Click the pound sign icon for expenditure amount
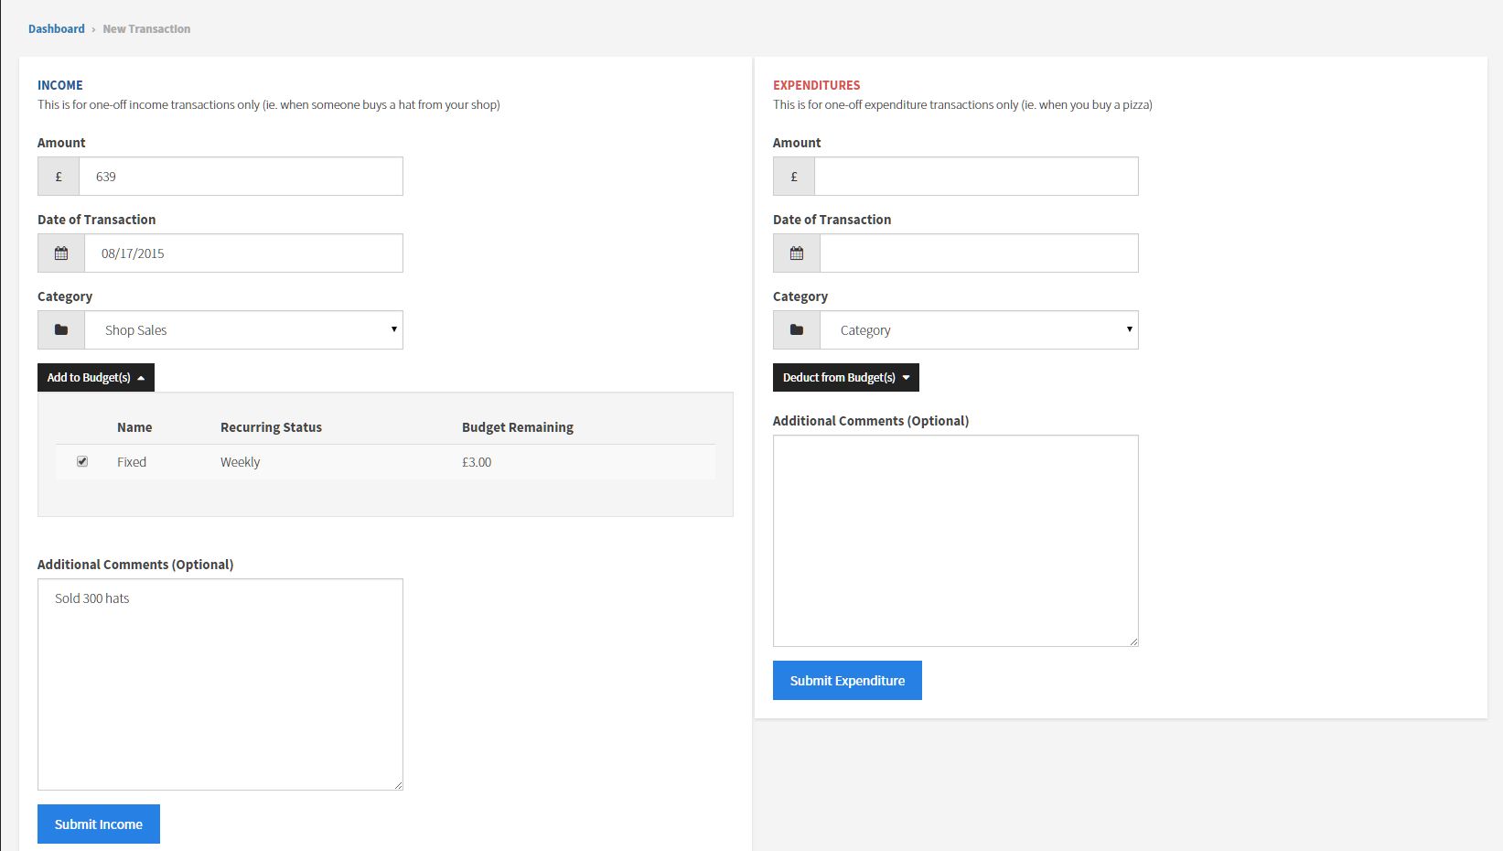The image size is (1503, 851). pos(794,177)
